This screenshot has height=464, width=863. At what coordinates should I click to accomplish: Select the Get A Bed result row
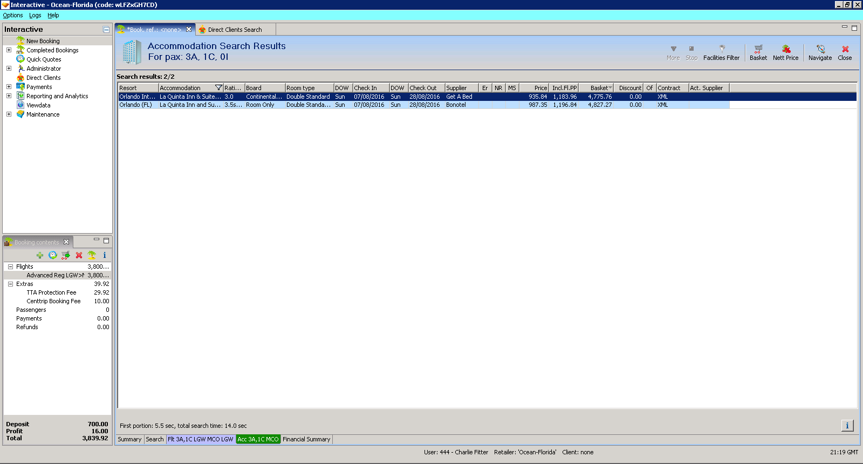424,97
